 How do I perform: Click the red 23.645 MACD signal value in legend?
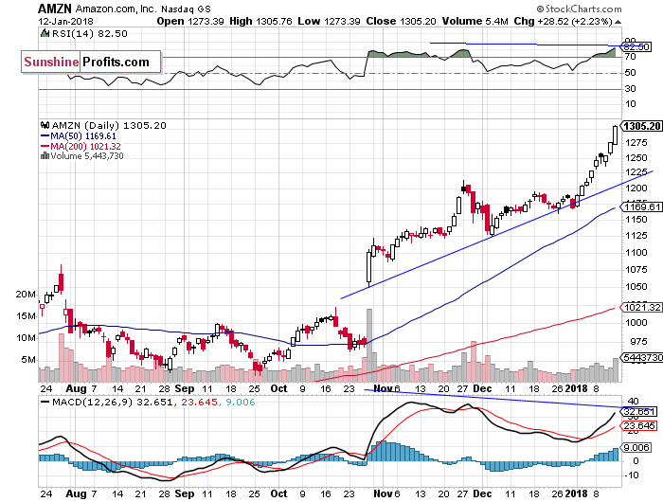[x=200, y=402]
